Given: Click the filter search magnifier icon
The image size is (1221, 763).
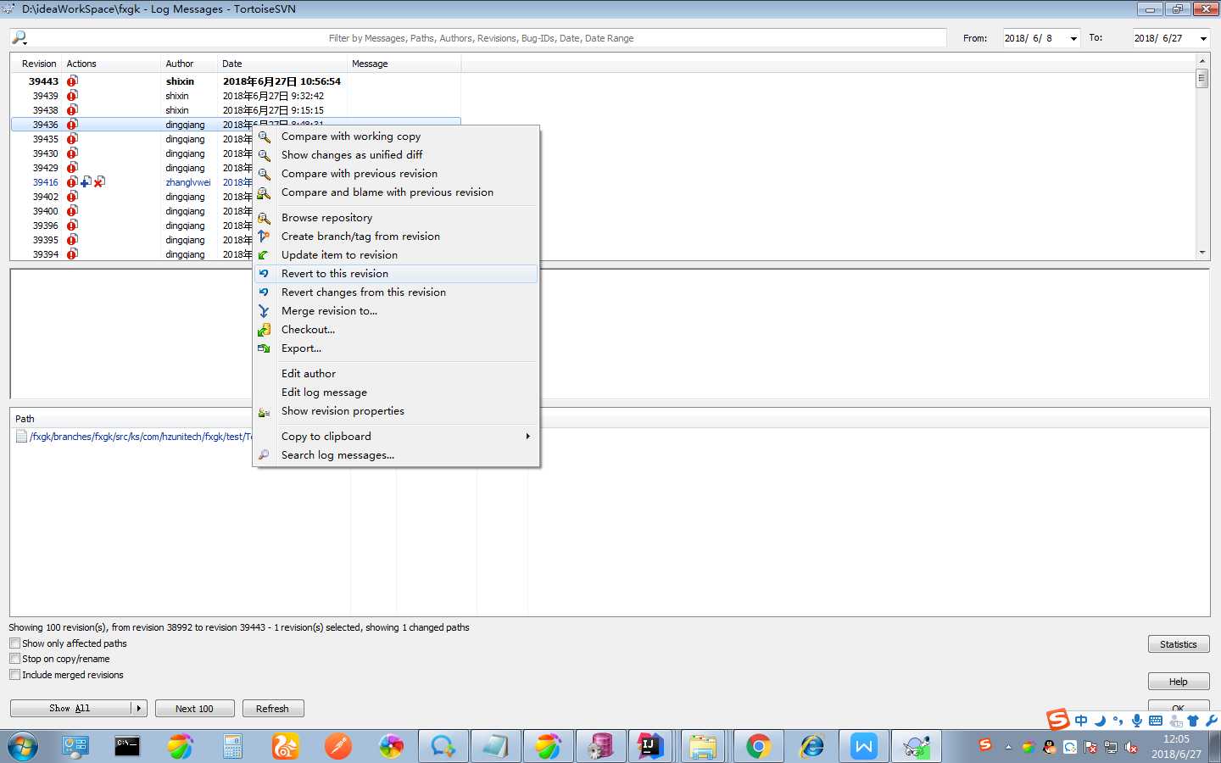Looking at the screenshot, I should pos(20,38).
